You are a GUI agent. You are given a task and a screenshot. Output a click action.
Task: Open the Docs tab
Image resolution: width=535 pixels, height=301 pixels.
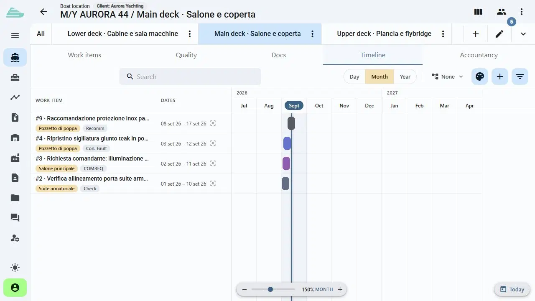pyautogui.click(x=279, y=55)
